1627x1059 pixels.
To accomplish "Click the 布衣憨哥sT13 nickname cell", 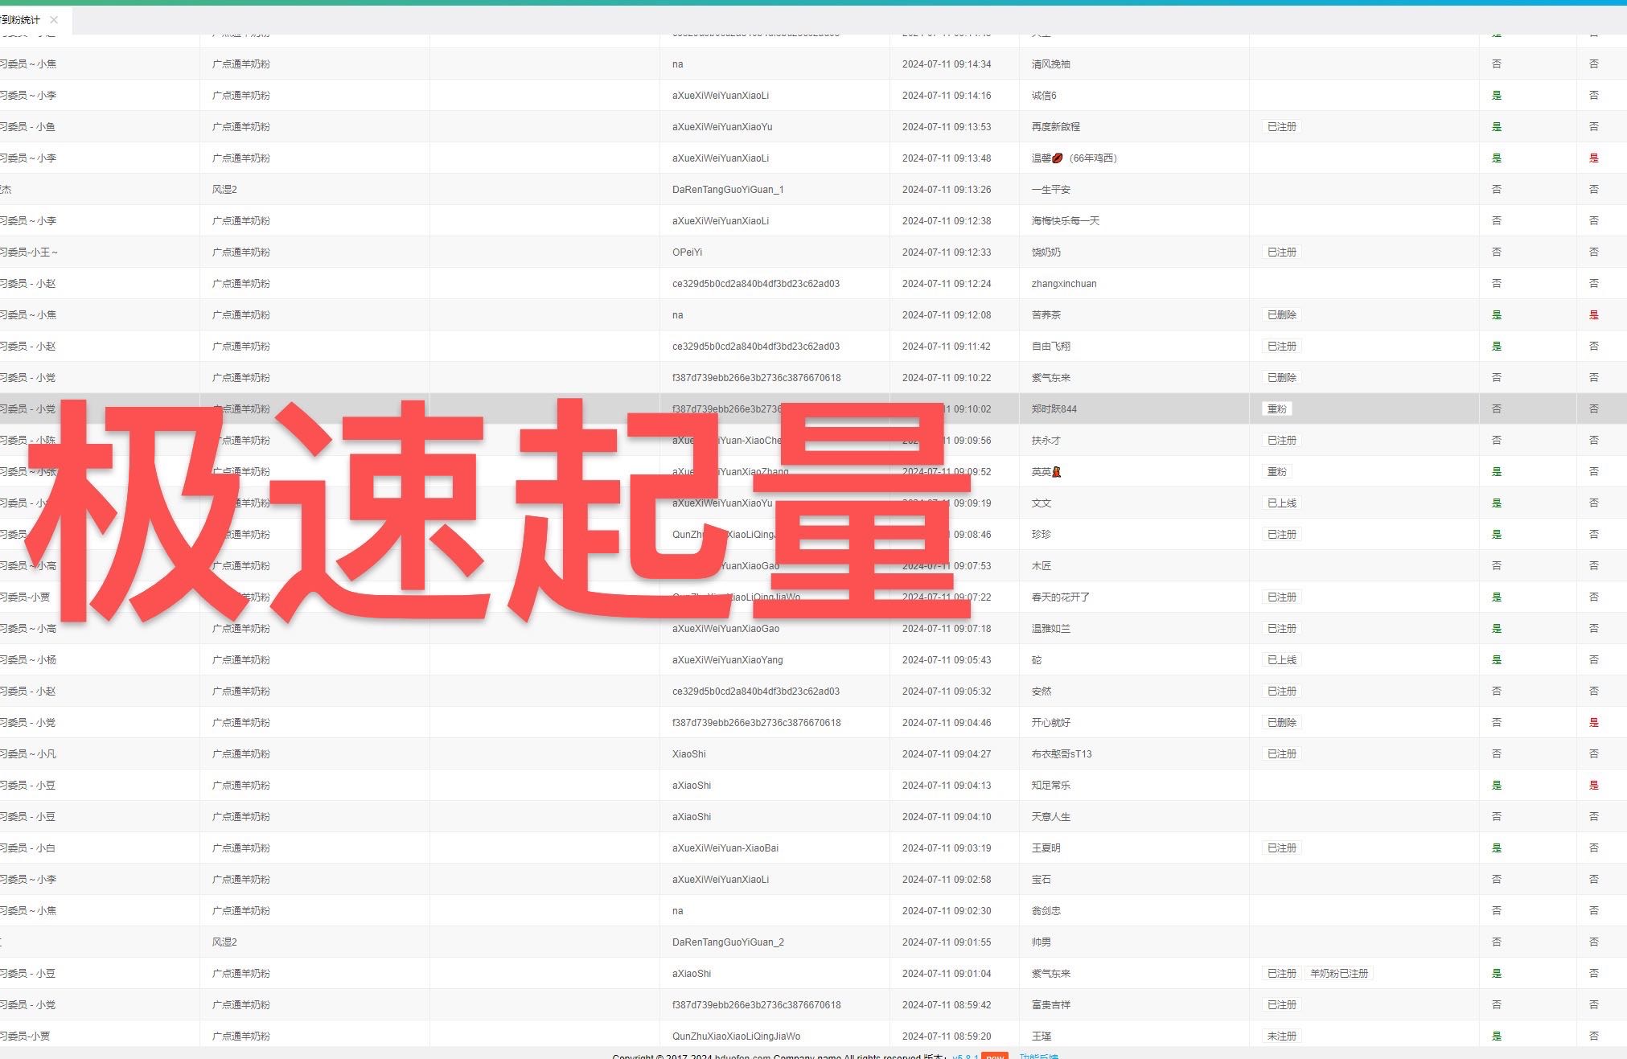I will pyautogui.click(x=1061, y=754).
